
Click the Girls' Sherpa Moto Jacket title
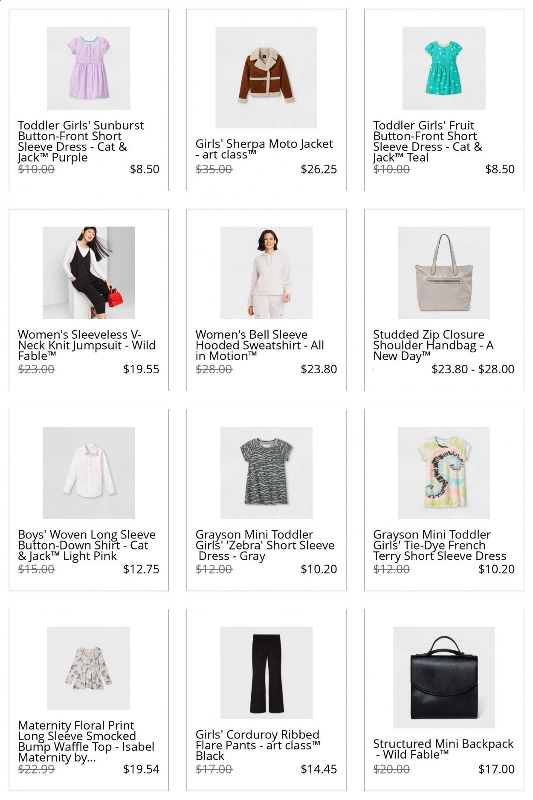[264, 149]
